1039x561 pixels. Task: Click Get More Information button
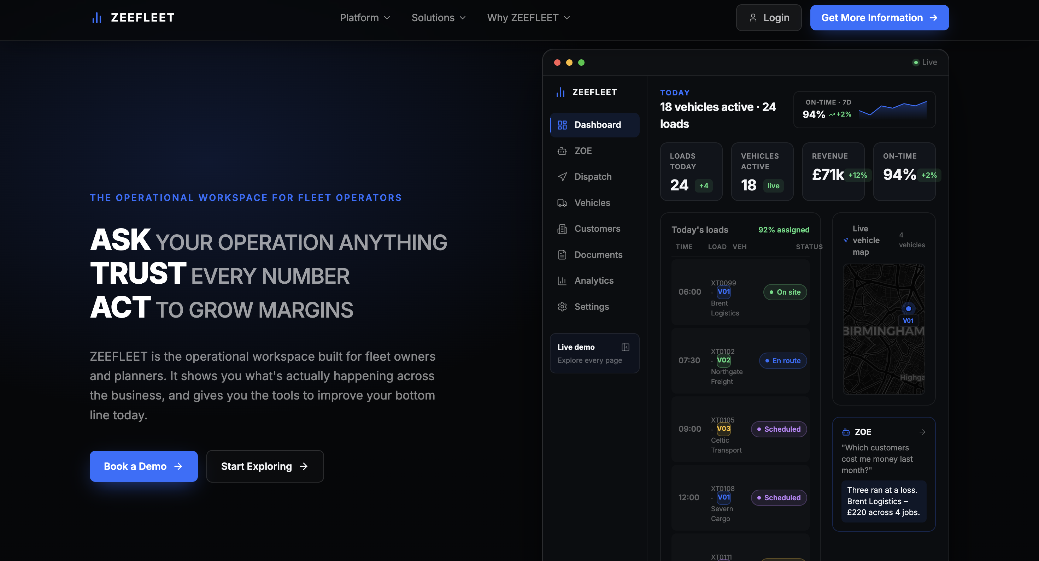pyautogui.click(x=879, y=18)
